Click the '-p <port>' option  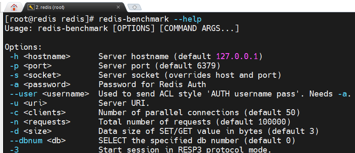31,66
